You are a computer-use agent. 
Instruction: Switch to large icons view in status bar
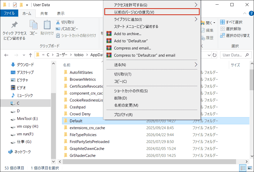[x=250, y=168]
